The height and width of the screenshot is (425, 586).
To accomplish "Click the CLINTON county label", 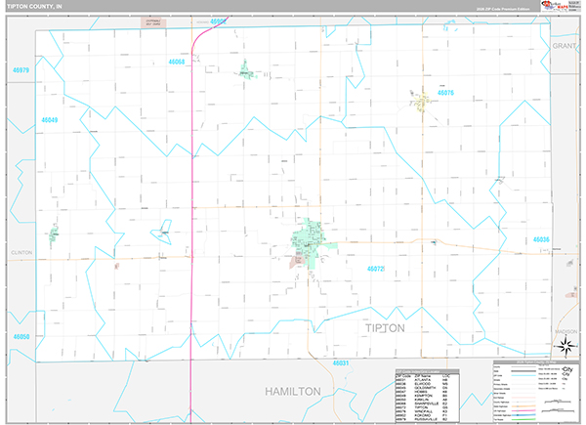I will click(x=21, y=253).
